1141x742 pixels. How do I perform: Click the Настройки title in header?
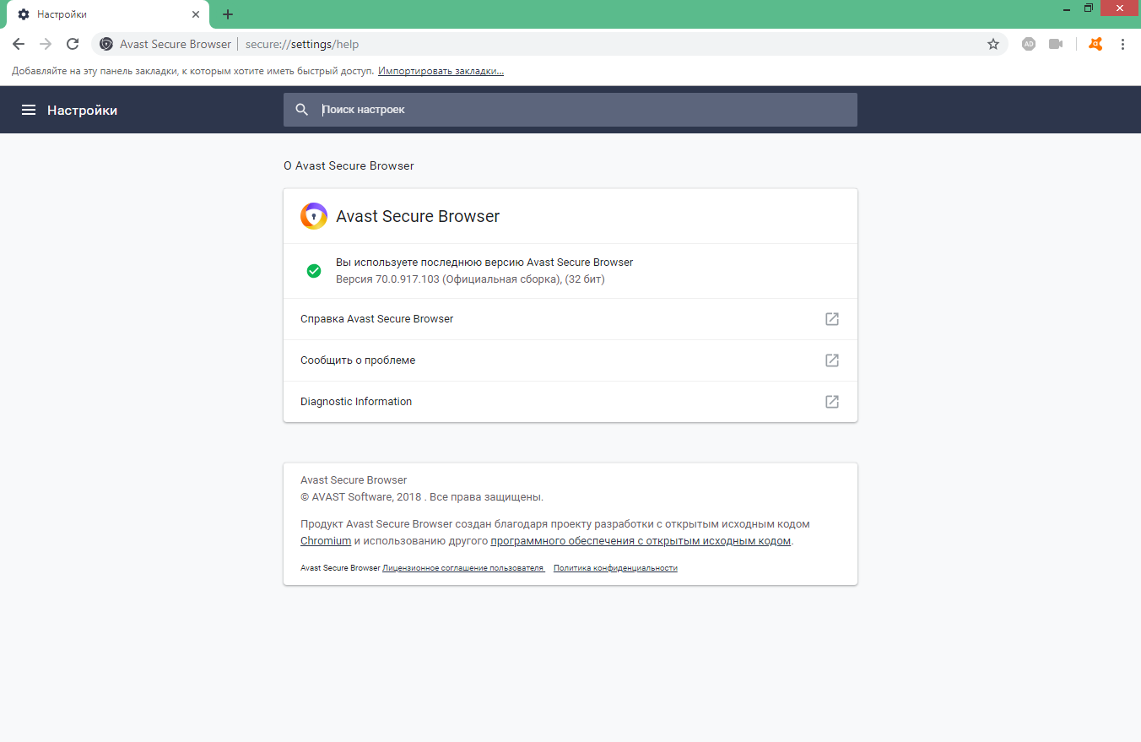click(82, 110)
